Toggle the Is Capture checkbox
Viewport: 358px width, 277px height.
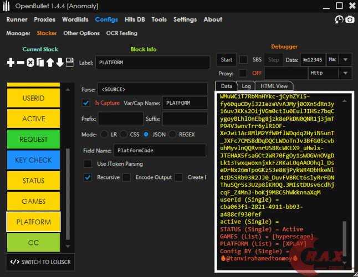coord(86,102)
